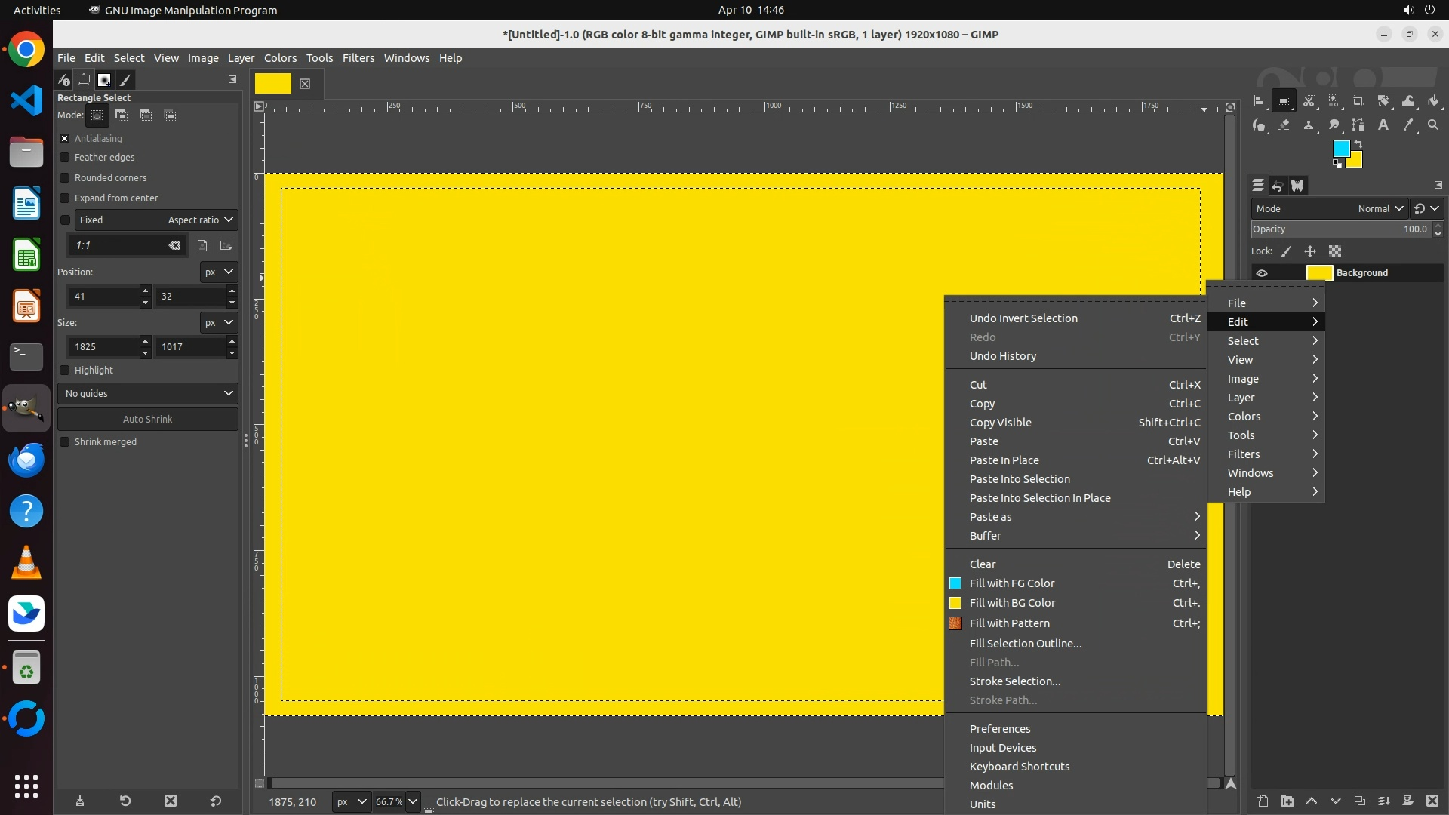Select the Color Picker eyedropper tool

click(1408, 125)
